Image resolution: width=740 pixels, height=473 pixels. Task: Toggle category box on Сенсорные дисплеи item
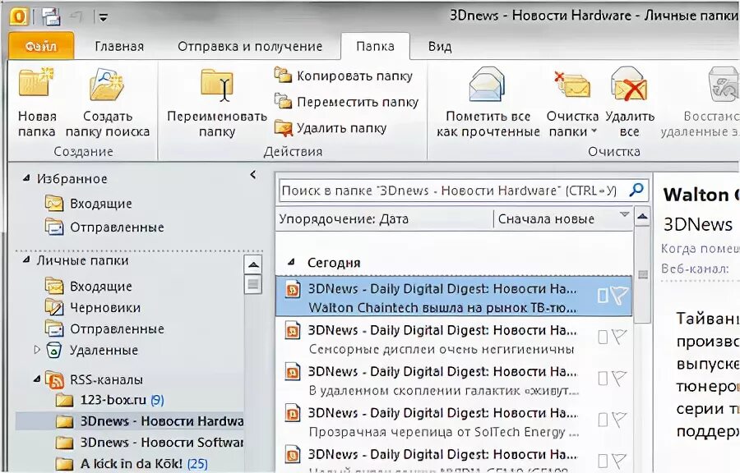[602, 338]
